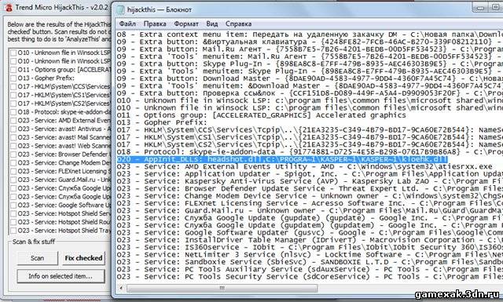
Task: Check the O23 avast! Web Scanner checkbox
Action: pos(13,146)
